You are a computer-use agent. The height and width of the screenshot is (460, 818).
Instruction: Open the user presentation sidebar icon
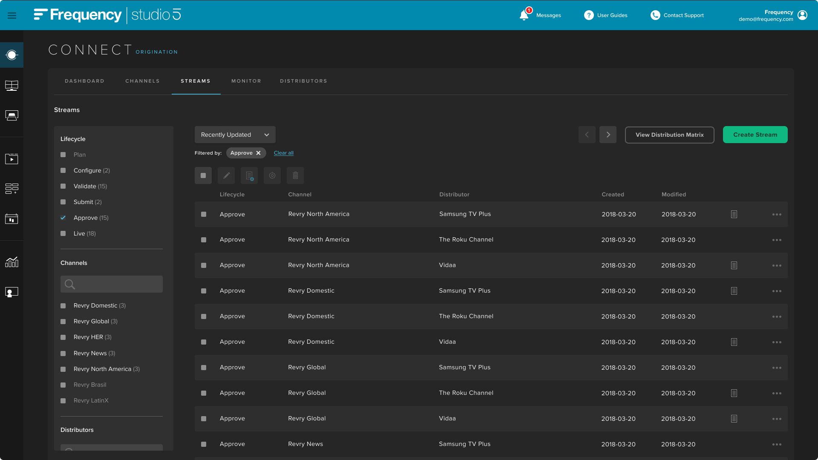(x=12, y=292)
